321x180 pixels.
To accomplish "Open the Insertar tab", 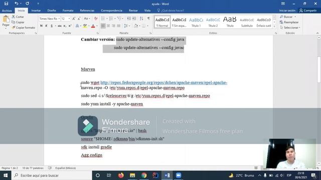I will pos(36,10).
